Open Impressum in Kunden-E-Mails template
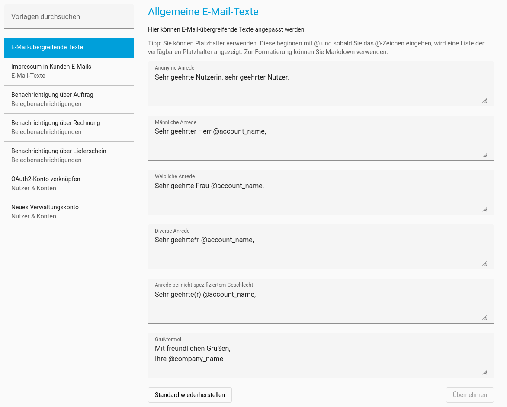 point(69,71)
